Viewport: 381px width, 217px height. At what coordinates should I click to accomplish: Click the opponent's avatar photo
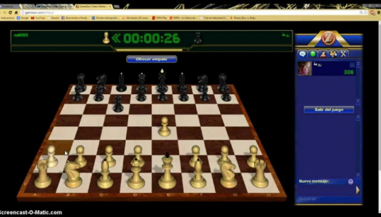[304, 68]
